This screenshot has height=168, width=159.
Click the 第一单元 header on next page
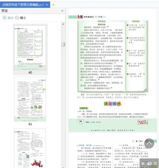tap(139, 141)
